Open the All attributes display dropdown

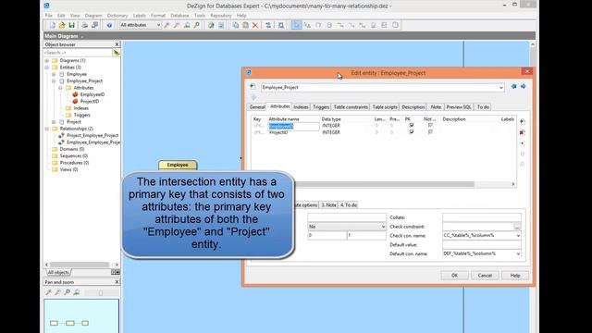pos(158,25)
